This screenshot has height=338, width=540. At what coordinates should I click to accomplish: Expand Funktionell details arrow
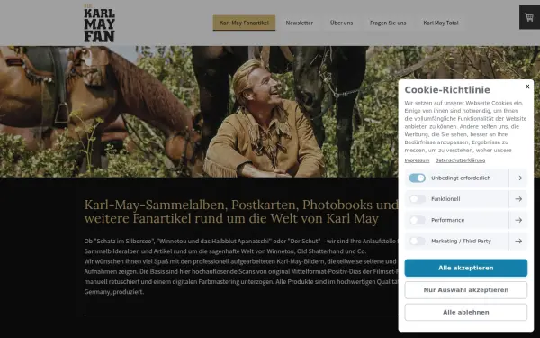518,199
